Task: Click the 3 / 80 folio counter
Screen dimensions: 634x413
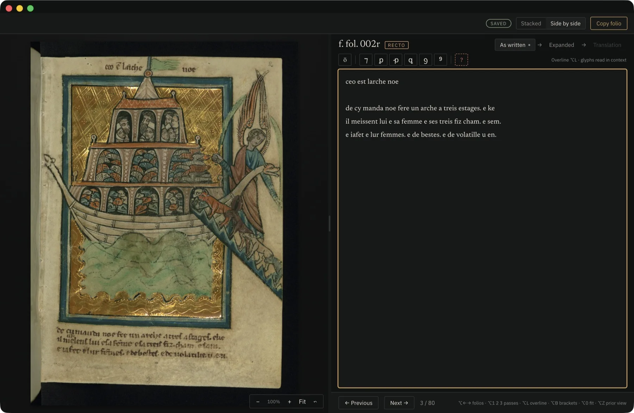Action: (427, 403)
